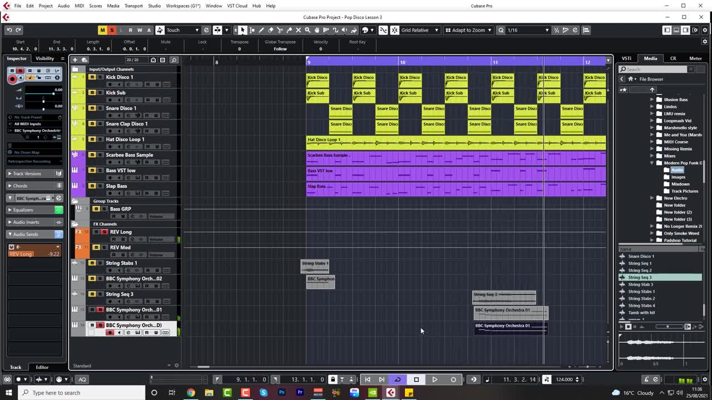Switch to the Meter tab
The image size is (712, 400).
tap(695, 58)
